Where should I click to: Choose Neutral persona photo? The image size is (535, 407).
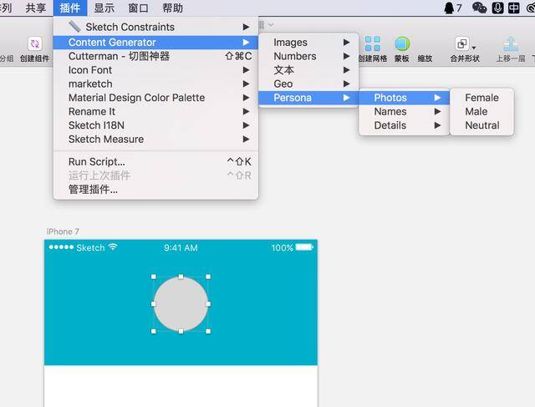[x=481, y=125]
